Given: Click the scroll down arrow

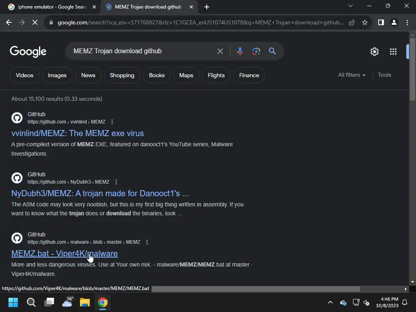Looking at the screenshot, I should (412, 282).
